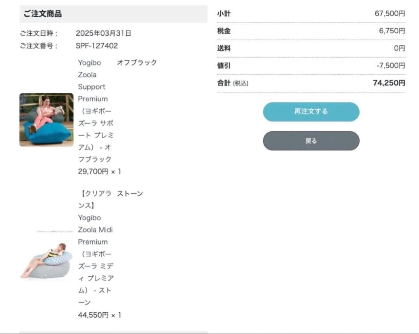Click the order date 2025年03月31日
This screenshot has width=419, height=334.
coord(104,33)
